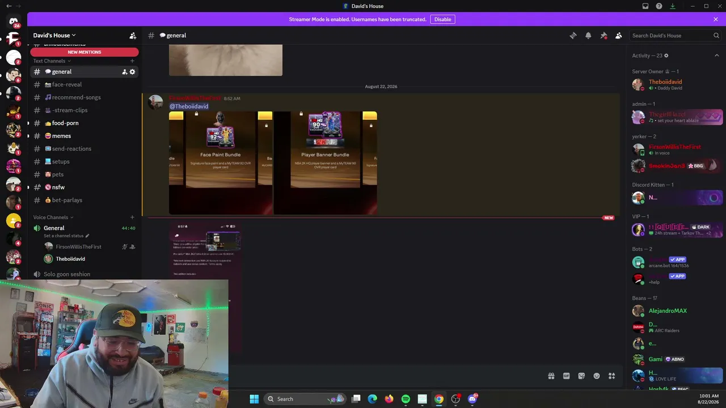Create a new text channel with plus
The image size is (726, 408).
(132, 61)
